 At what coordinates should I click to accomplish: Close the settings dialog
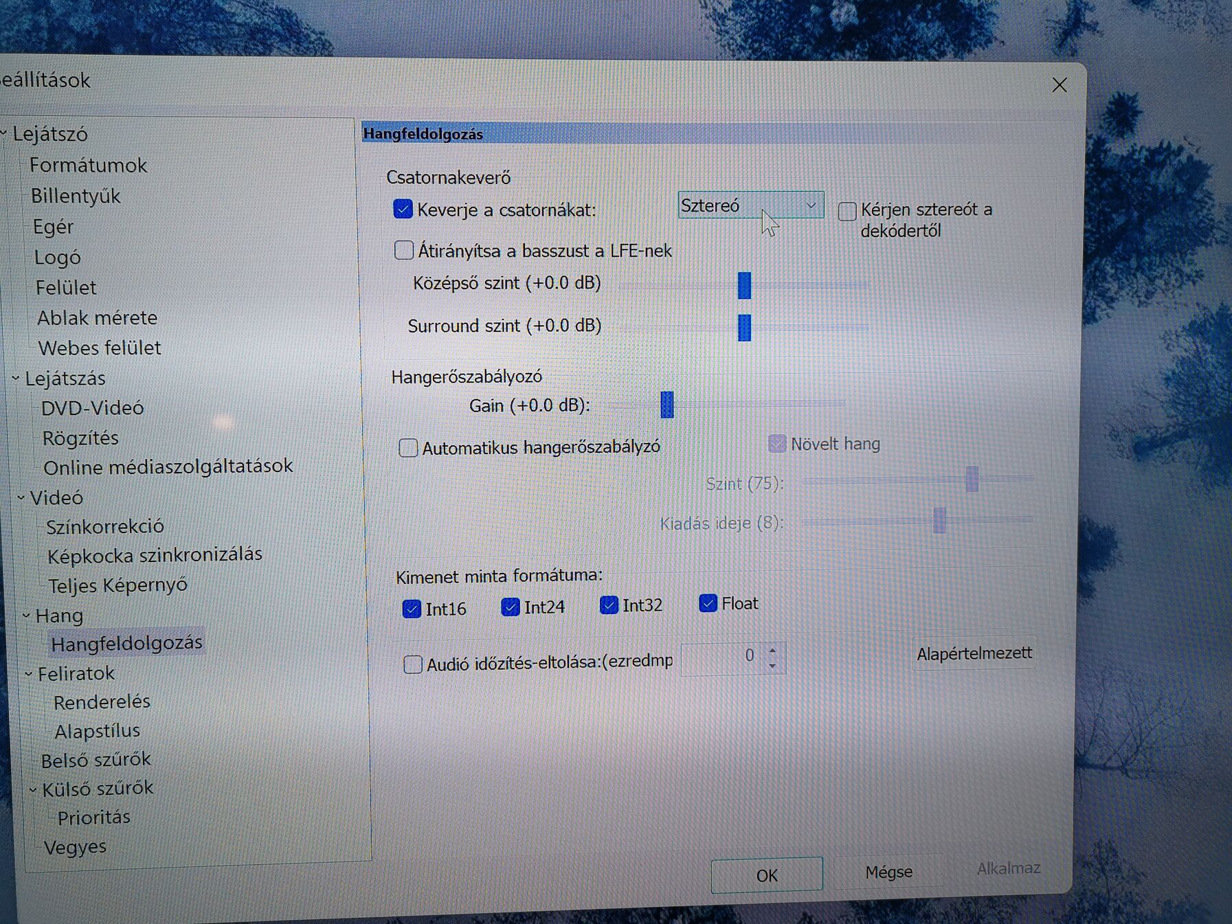coord(1060,85)
